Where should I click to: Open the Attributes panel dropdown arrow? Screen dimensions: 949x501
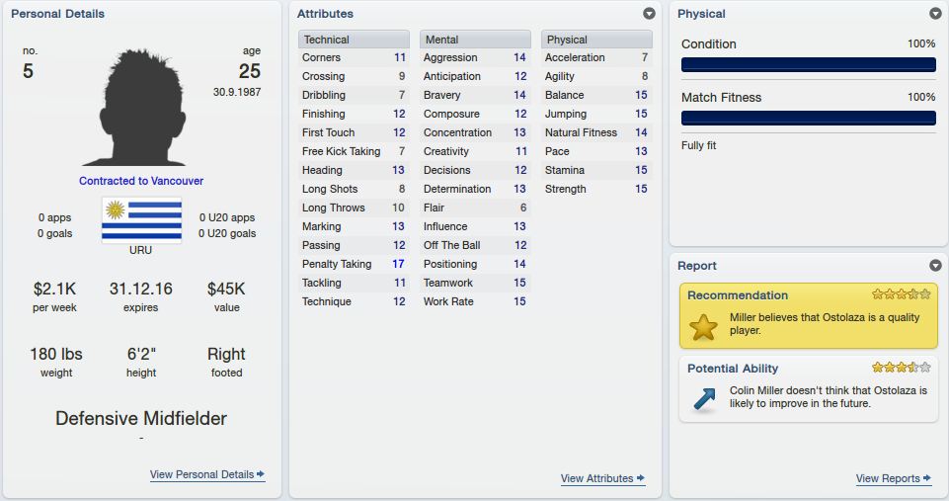649,13
